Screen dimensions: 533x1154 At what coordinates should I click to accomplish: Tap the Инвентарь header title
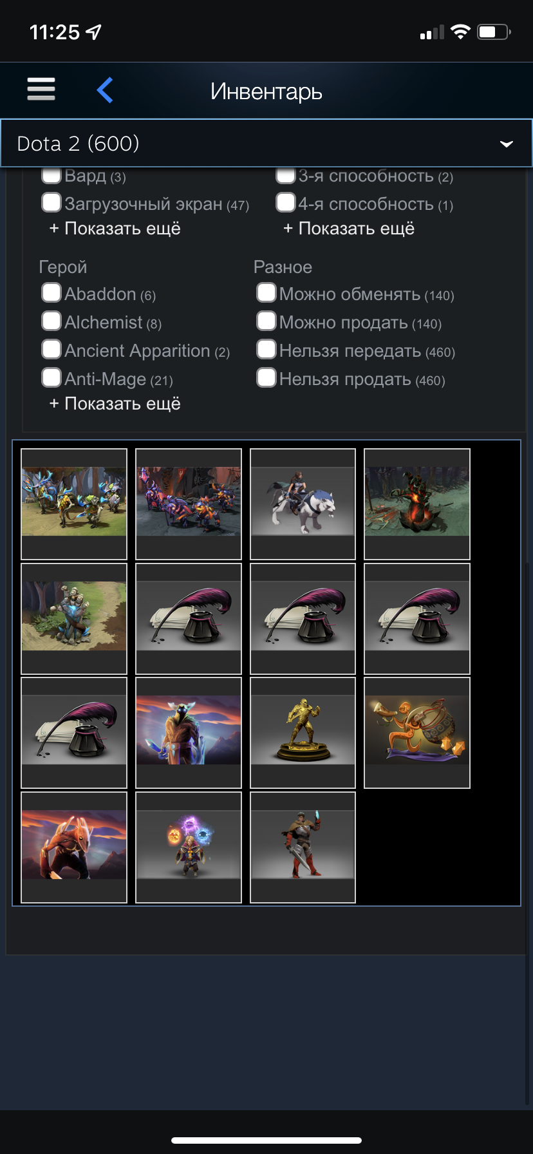pyautogui.click(x=266, y=91)
